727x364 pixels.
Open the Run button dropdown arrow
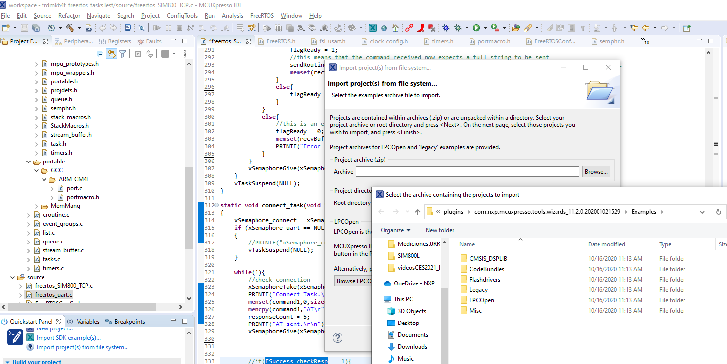pos(485,28)
